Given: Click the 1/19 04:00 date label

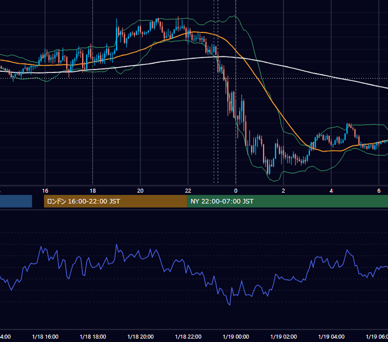Looking at the screenshot, I should click(332, 337).
